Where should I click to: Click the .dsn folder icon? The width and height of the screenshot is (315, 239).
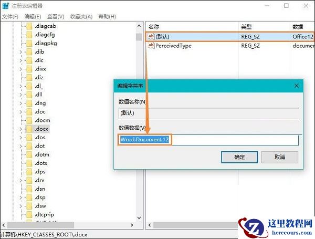click(x=29, y=189)
